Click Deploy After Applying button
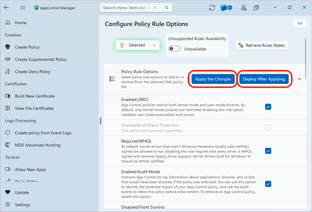This screenshot has width=312, height=212. click(264, 79)
